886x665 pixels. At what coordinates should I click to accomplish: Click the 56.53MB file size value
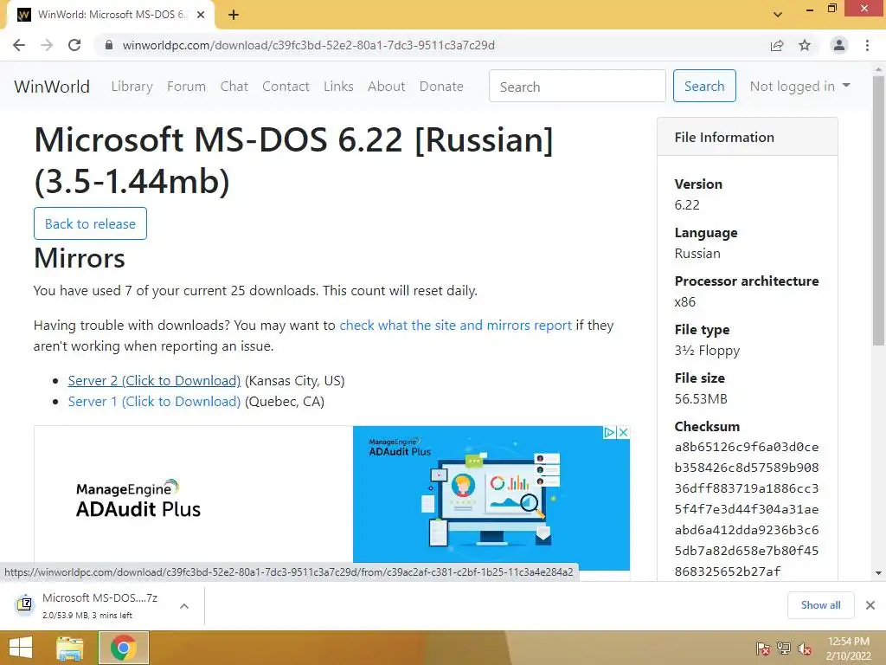coord(701,398)
